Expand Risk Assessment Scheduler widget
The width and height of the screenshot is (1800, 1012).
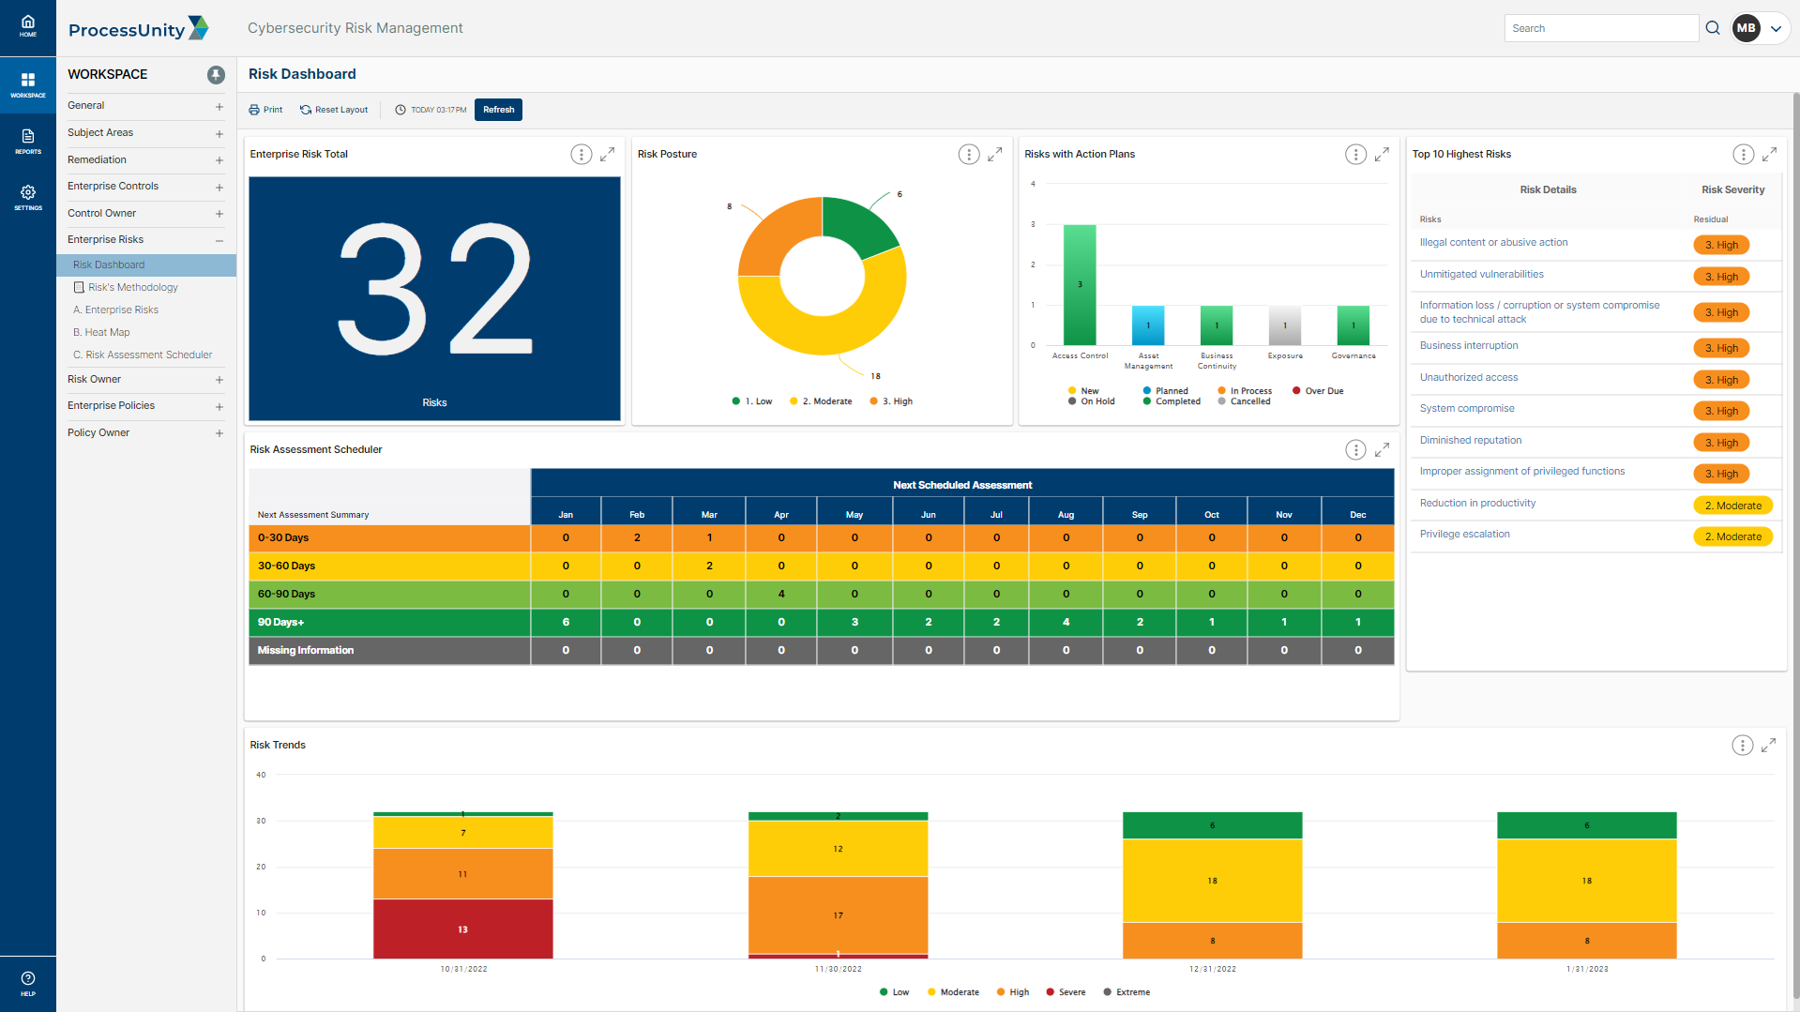tap(1383, 450)
